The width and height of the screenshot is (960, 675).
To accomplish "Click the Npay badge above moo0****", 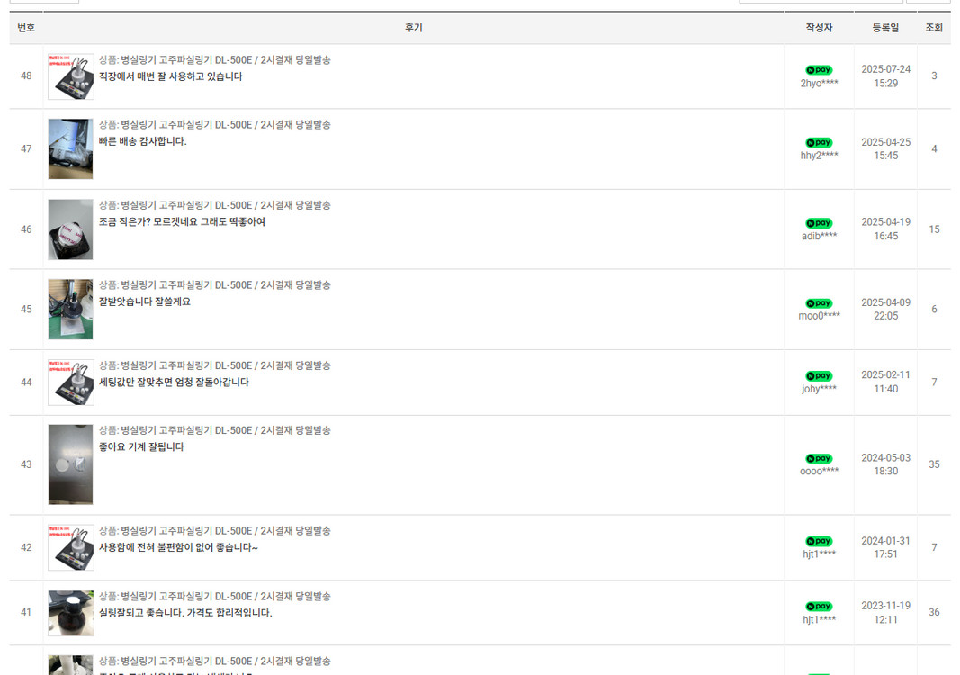I will click(819, 303).
